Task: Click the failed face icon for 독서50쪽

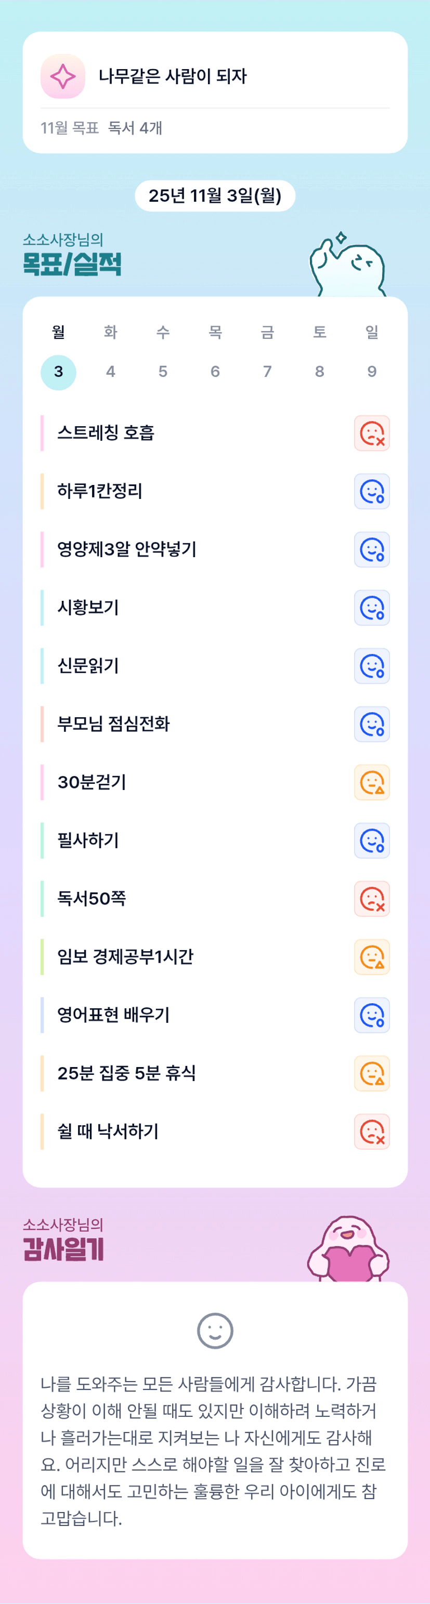Action: [x=372, y=899]
